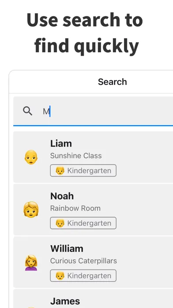The width and height of the screenshot is (173, 308).
Task: Click the Rainbow Room subtitle
Action: [x=75, y=208]
